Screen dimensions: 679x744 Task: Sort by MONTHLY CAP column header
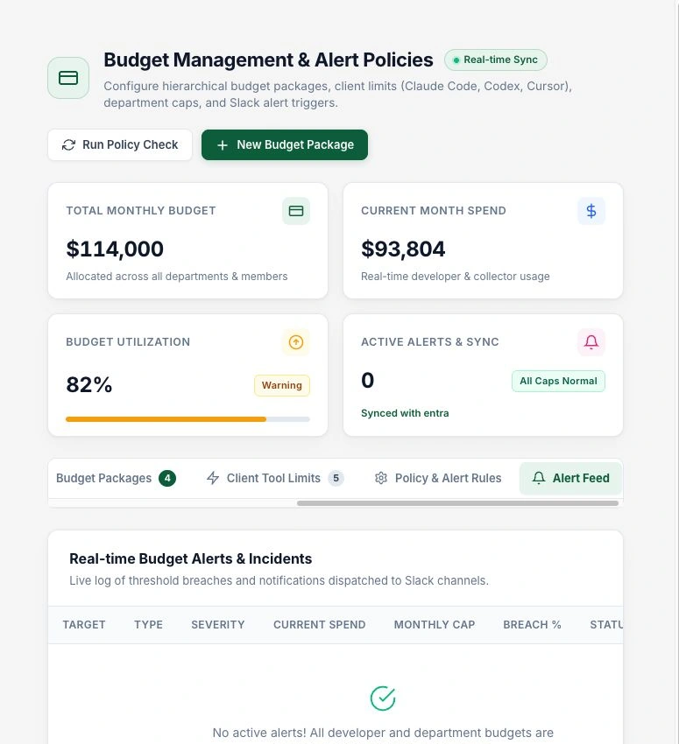coord(435,624)
